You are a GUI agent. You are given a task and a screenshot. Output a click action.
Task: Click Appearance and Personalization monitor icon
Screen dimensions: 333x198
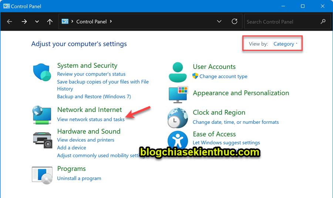click(178, 94)
